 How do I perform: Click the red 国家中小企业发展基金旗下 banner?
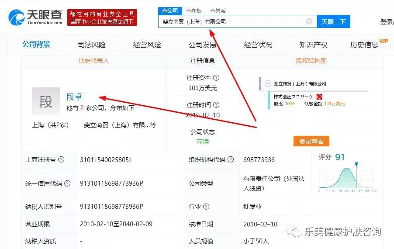coord(102,17)
